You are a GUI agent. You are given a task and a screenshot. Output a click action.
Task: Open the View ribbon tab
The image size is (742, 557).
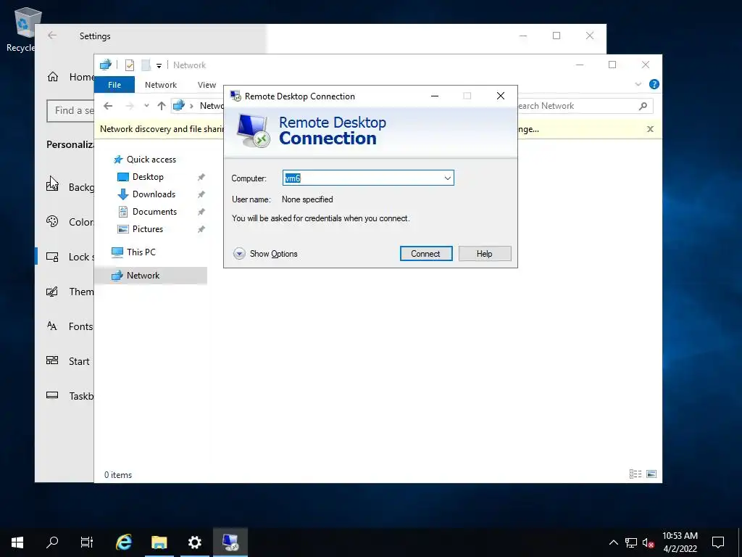click(x=207, y=85)
